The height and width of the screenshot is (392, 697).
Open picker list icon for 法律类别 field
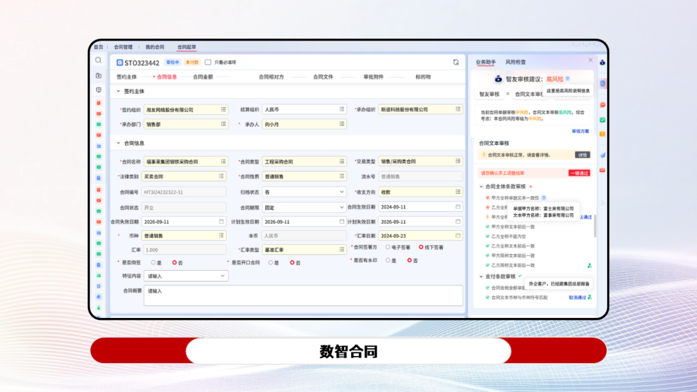221,176
